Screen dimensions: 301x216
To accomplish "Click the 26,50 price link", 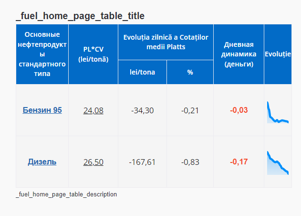I will point(93,162).
